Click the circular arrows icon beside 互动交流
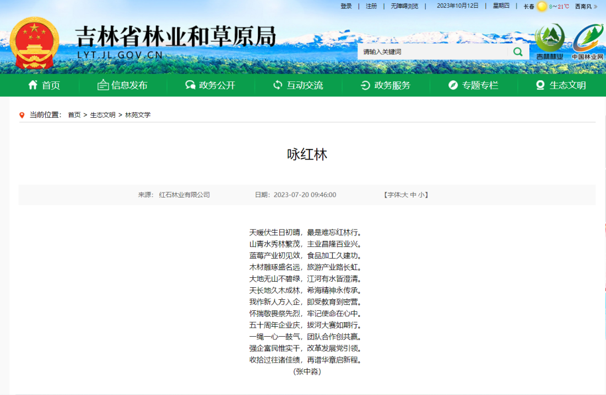This screenshot has width=606, height=395. tap(277, 85)
